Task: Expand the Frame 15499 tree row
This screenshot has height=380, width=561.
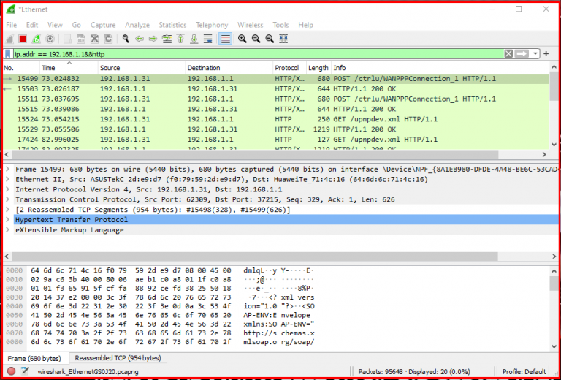Action: tap(8, 170)
